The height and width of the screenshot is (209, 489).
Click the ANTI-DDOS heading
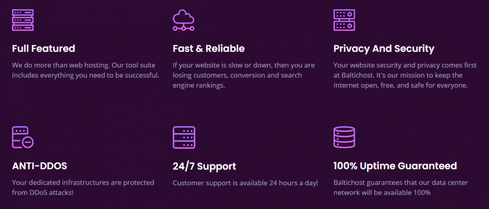[40, 166]
